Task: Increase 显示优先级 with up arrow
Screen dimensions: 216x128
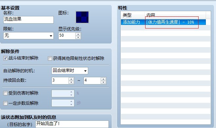Action: coord(78,34)
